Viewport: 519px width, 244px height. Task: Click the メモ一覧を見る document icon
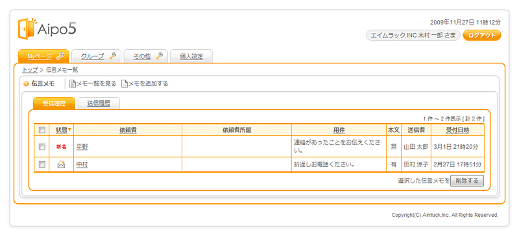[73, 84]
